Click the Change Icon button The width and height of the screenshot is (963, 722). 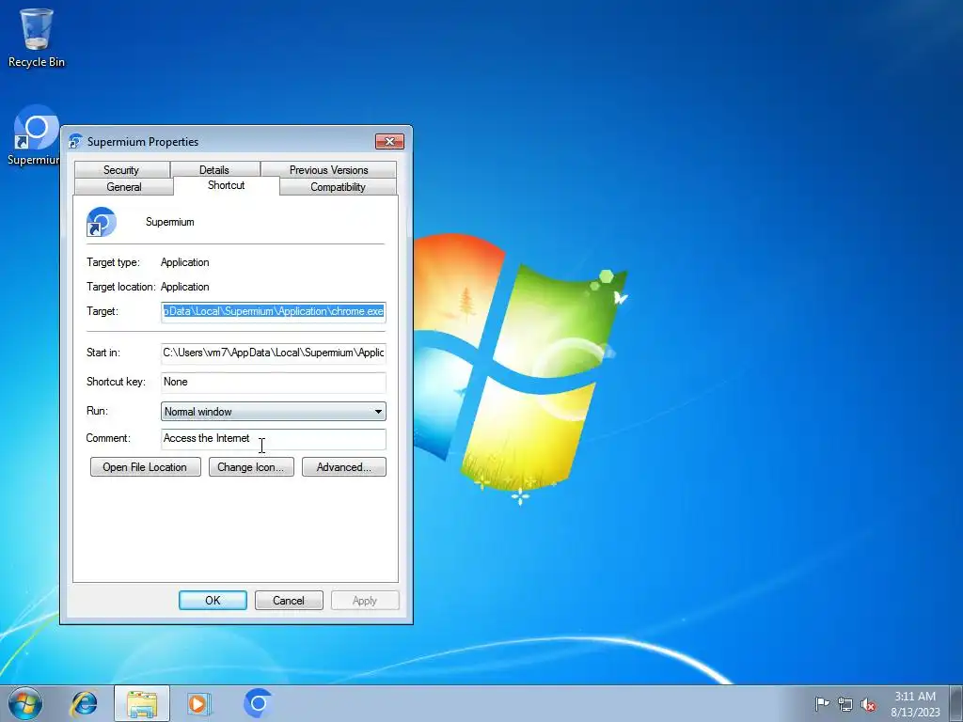251,466
